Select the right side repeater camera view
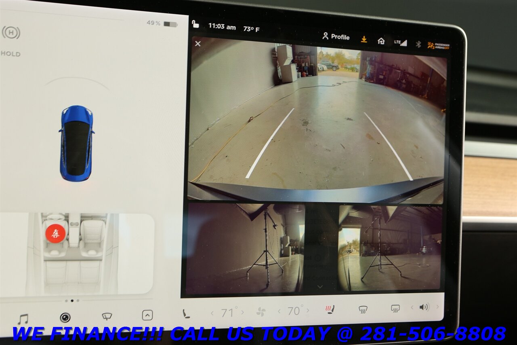The image size is (517, 345). 390,248
